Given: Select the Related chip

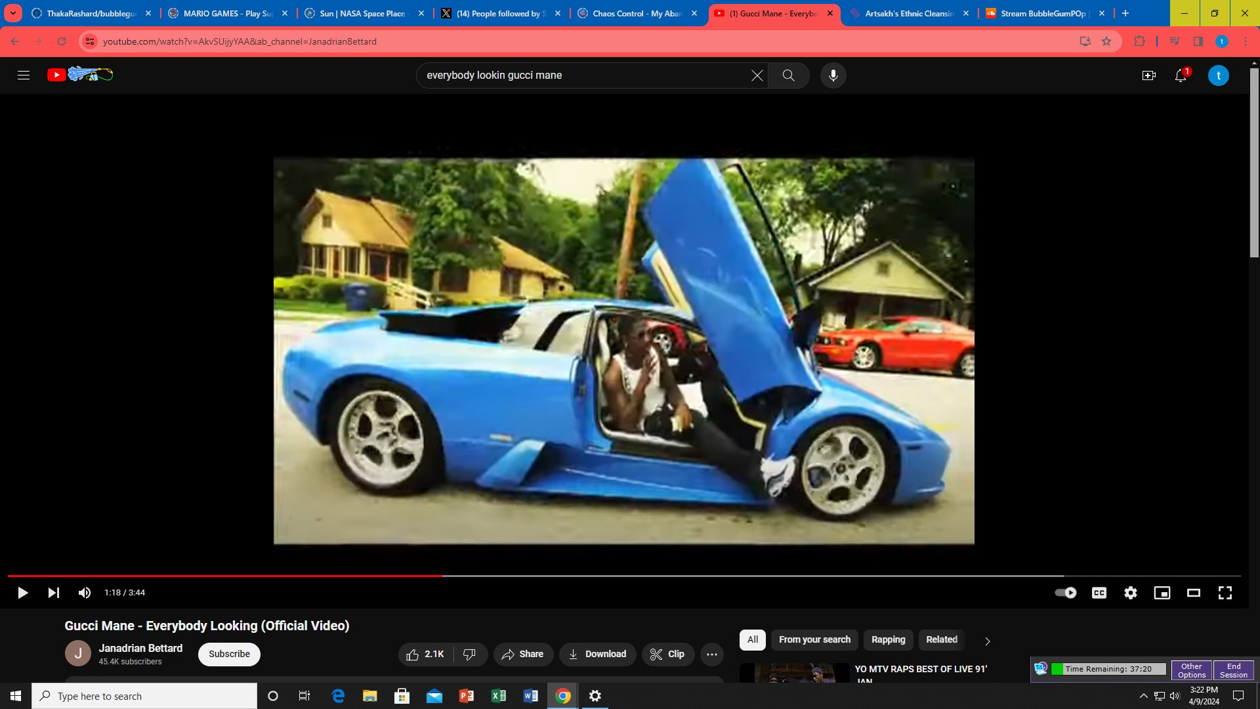Looking at the screenshot, I should pyautogui.click(x=942, y=640).
